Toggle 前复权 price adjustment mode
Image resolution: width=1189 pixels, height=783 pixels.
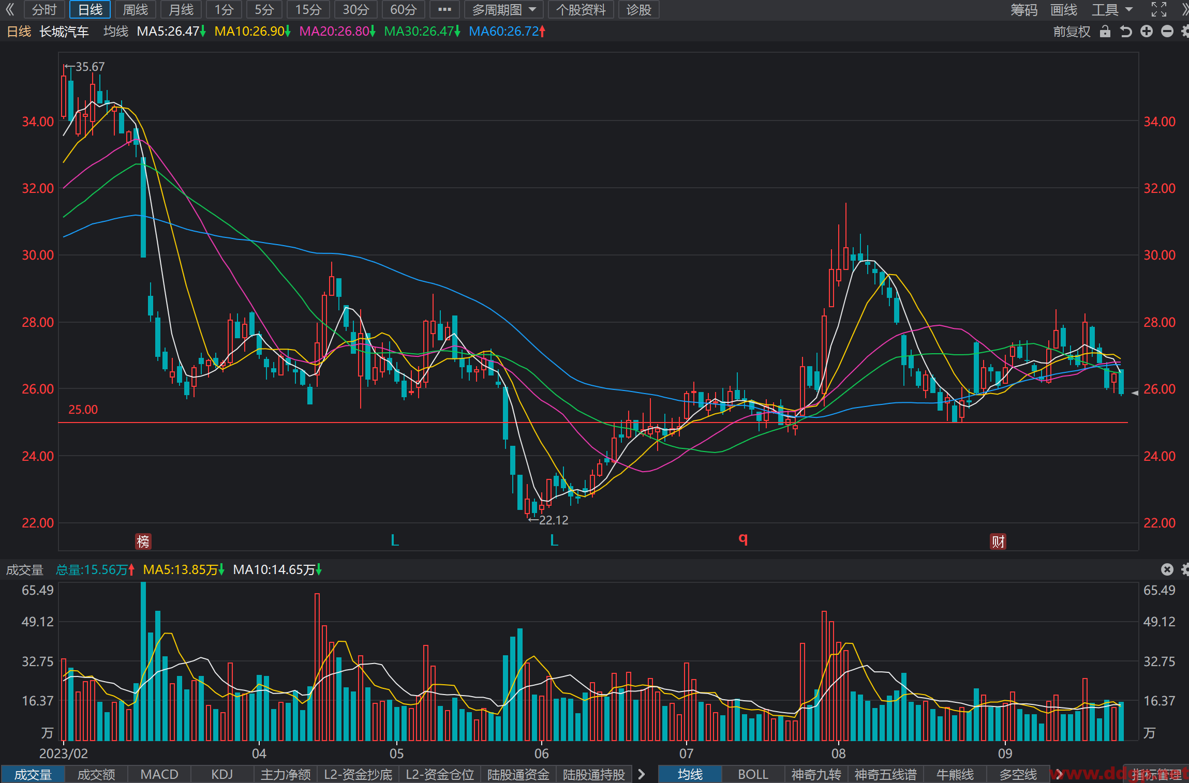(1072, 32)
